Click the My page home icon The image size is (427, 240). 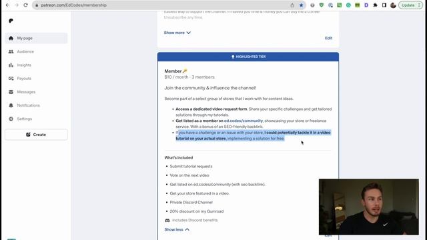11,38
